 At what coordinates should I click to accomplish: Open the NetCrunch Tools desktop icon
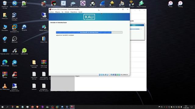15,4
